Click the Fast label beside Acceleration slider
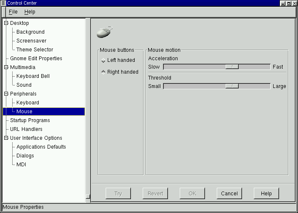The width and height of the screenshot is (298, 213). coord(278,67)
